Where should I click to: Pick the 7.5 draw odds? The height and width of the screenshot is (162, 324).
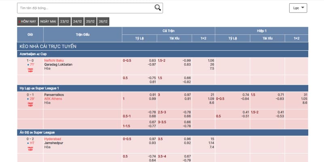tap(212, 68)
